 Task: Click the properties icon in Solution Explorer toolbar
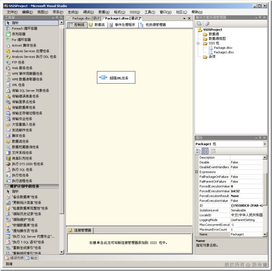click(199, 23)
